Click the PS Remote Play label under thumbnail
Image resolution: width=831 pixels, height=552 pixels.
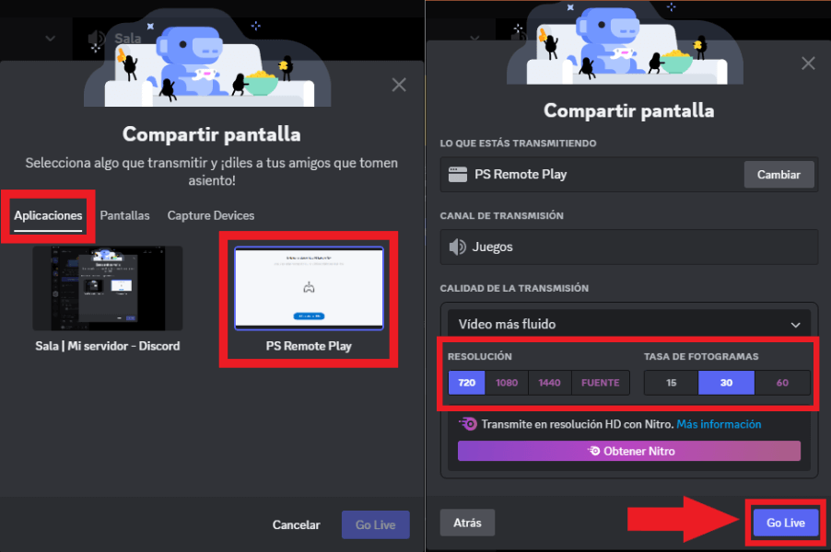[309, 346]
